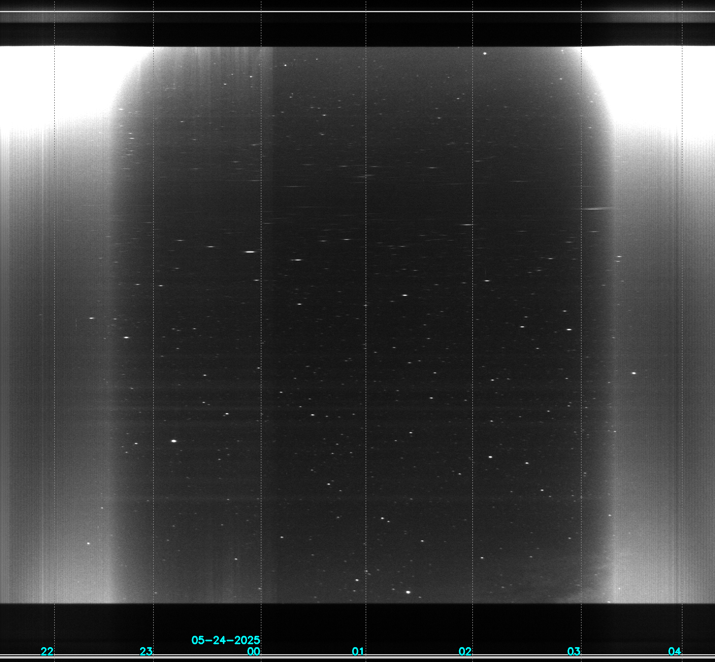This screenshot has height=662, width=715.
Task: Click the 02 hour label
Action: coord(465,651)
